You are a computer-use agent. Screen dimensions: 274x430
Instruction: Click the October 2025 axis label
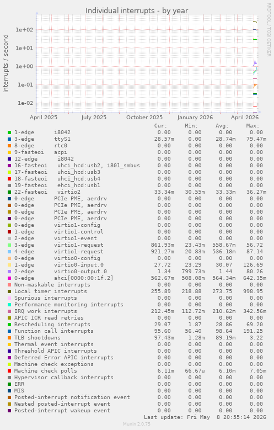(144, 118)
